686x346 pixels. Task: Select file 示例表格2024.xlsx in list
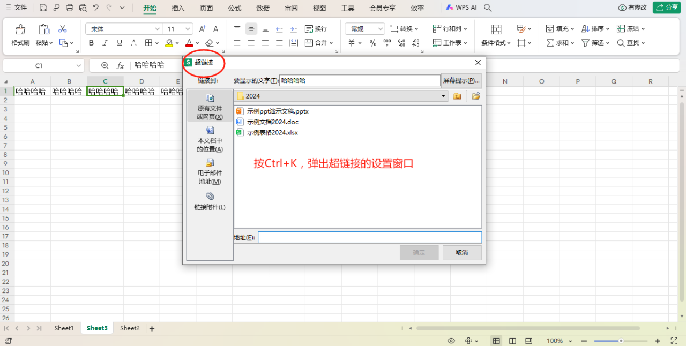267,132
